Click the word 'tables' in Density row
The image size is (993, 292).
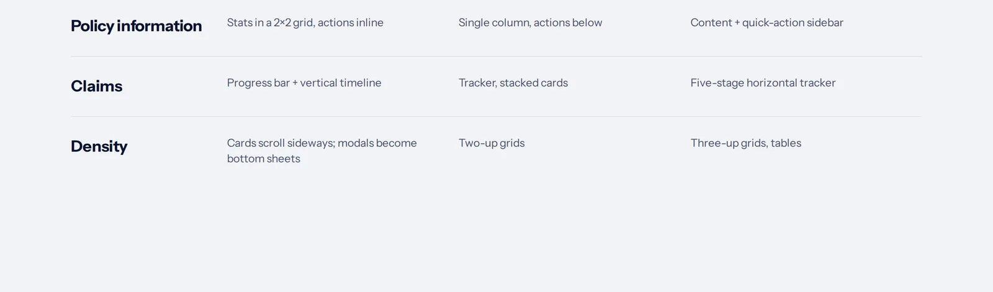786,143
